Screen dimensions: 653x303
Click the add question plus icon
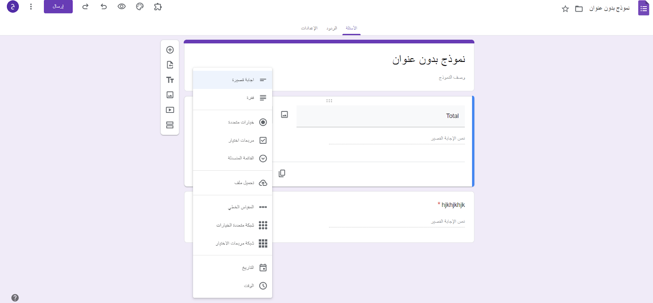(170, 50)
